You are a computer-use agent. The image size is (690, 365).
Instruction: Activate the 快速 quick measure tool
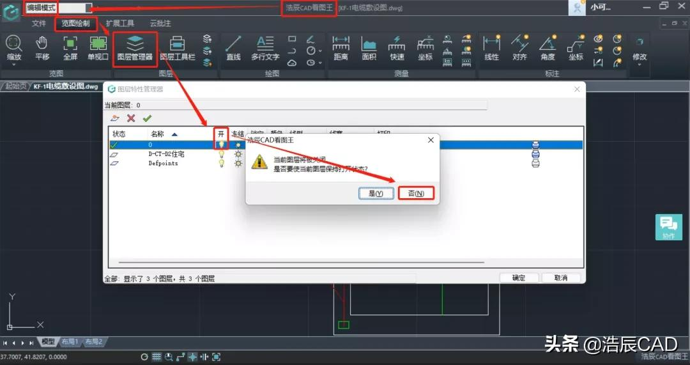pyautogui.click(x=397, y=47)
